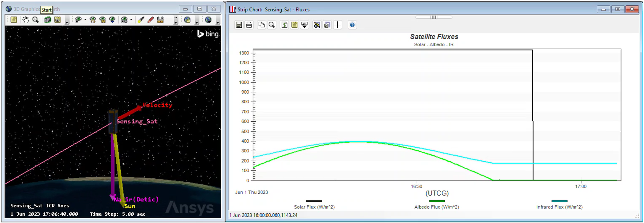Viewport: 644px width, 223px height.
Task: Click the flashlight icon in 3D Graphics toolbar
Action: 141,20
